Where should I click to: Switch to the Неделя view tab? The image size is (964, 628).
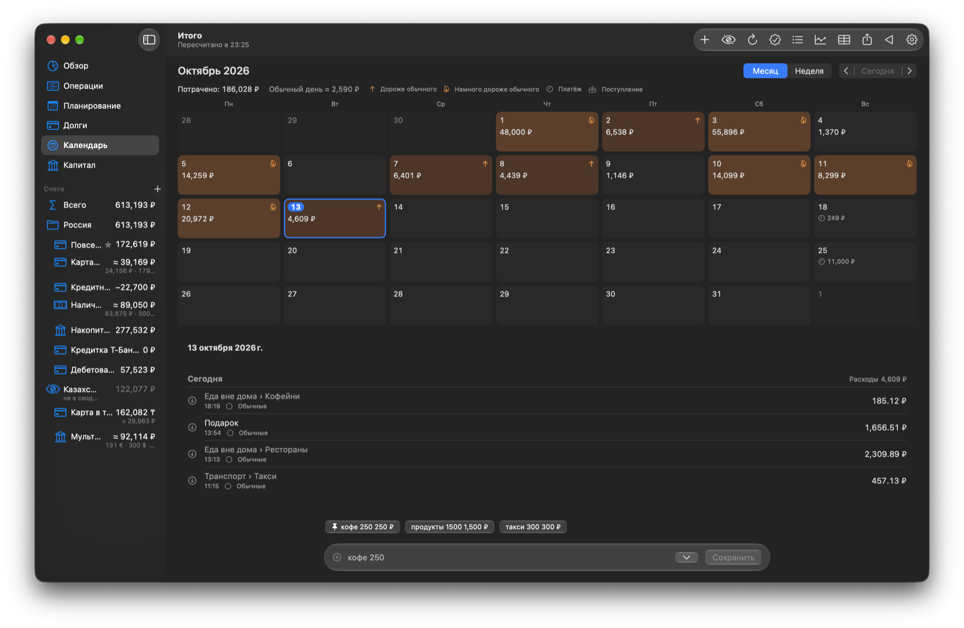pos(809,71)
